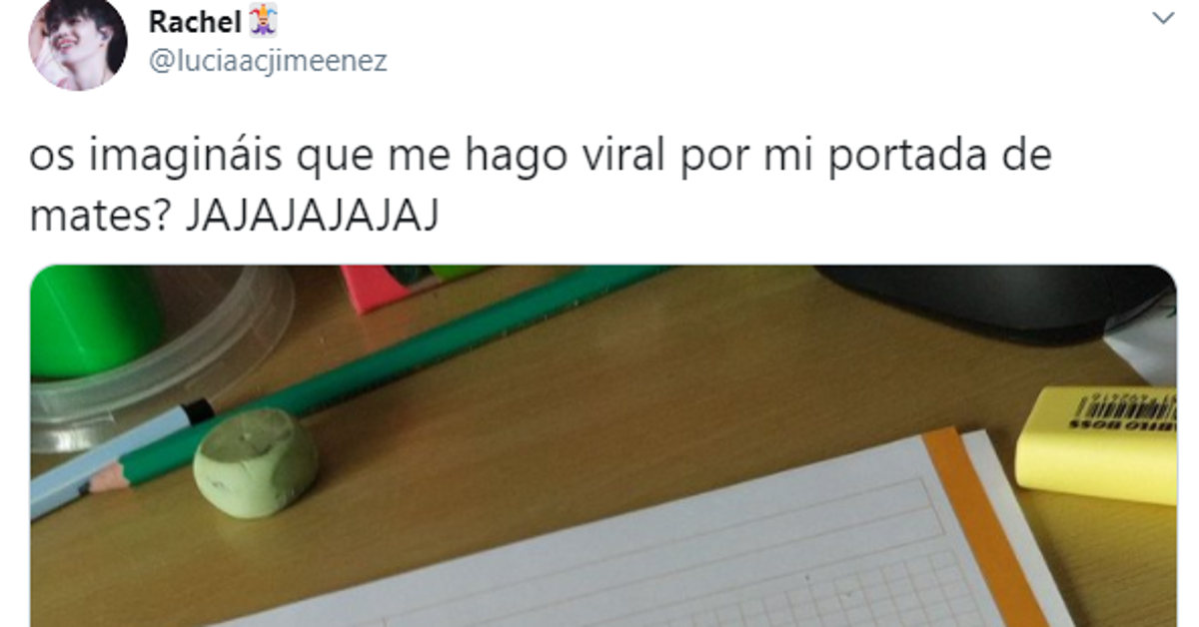Open Rachel's profile picture avatar
Viewport: 1199px width, 627px height.
pyautogui.click(x=77, y=43)
